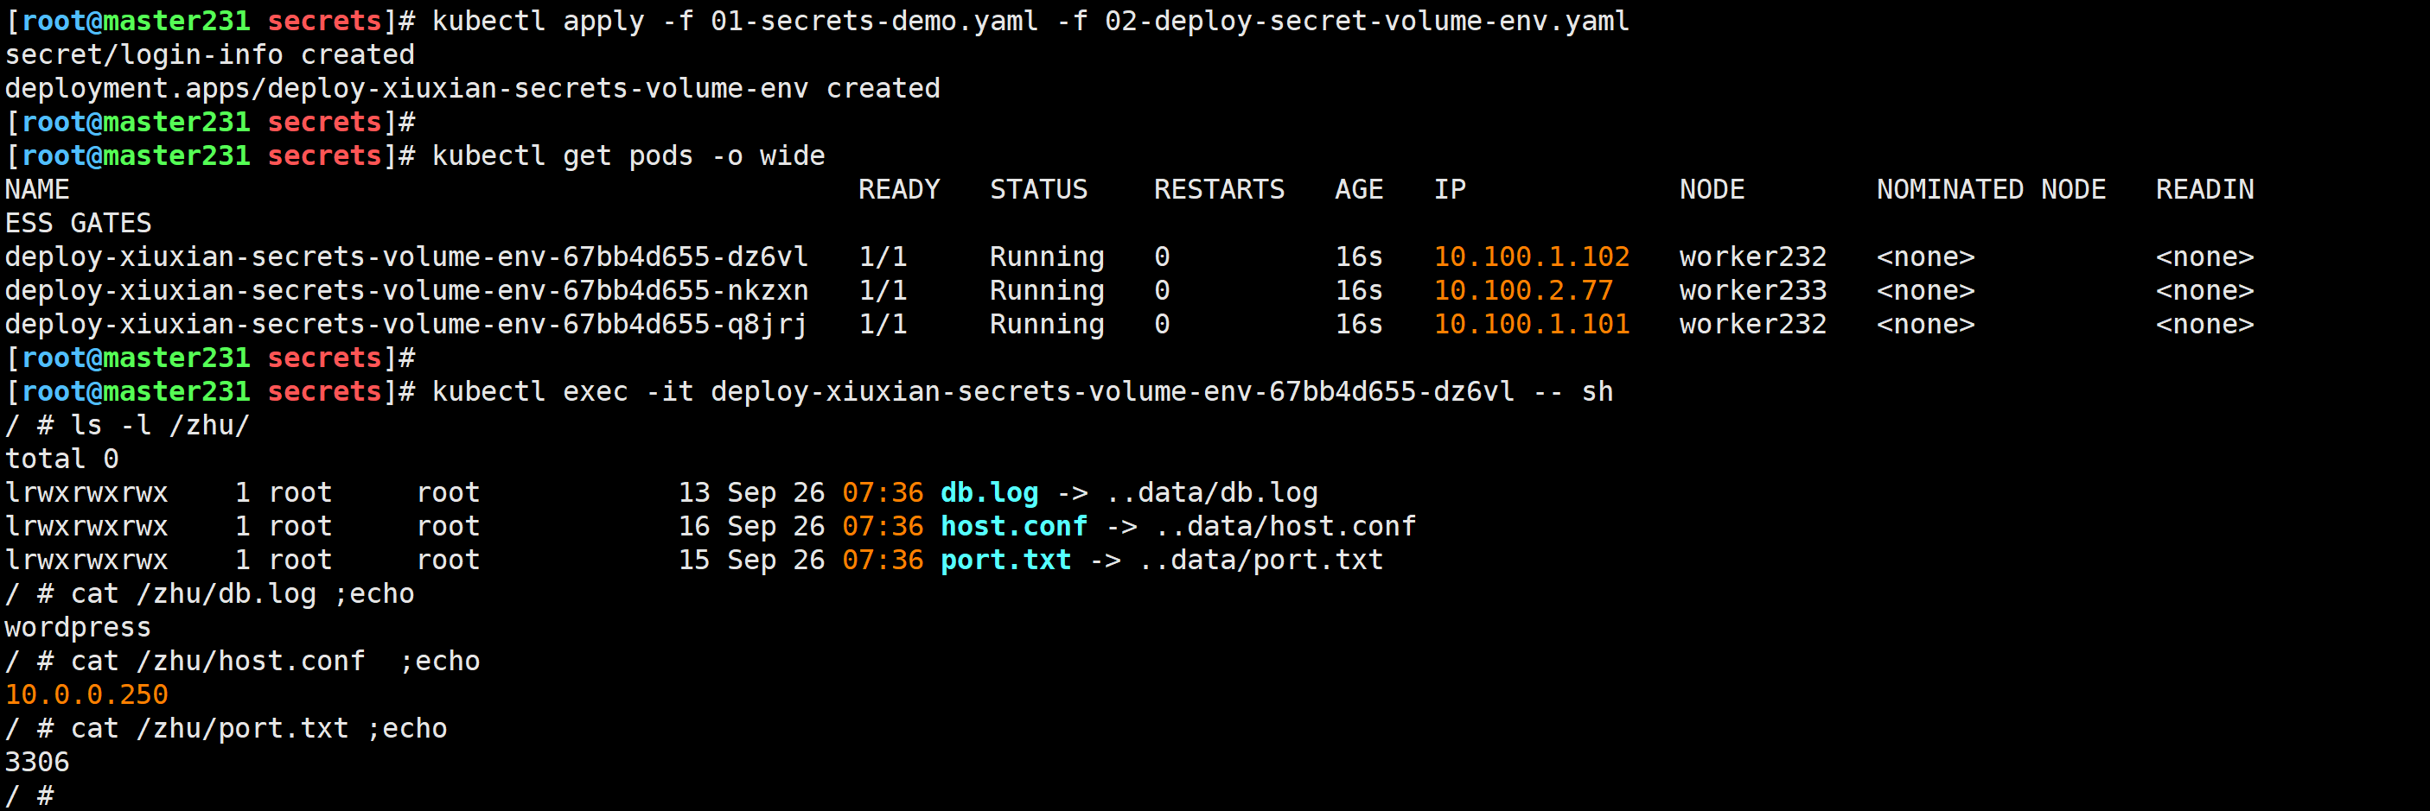
Task: Click the text 'secret/login-info created'
Action: click(x=209, y=54)
